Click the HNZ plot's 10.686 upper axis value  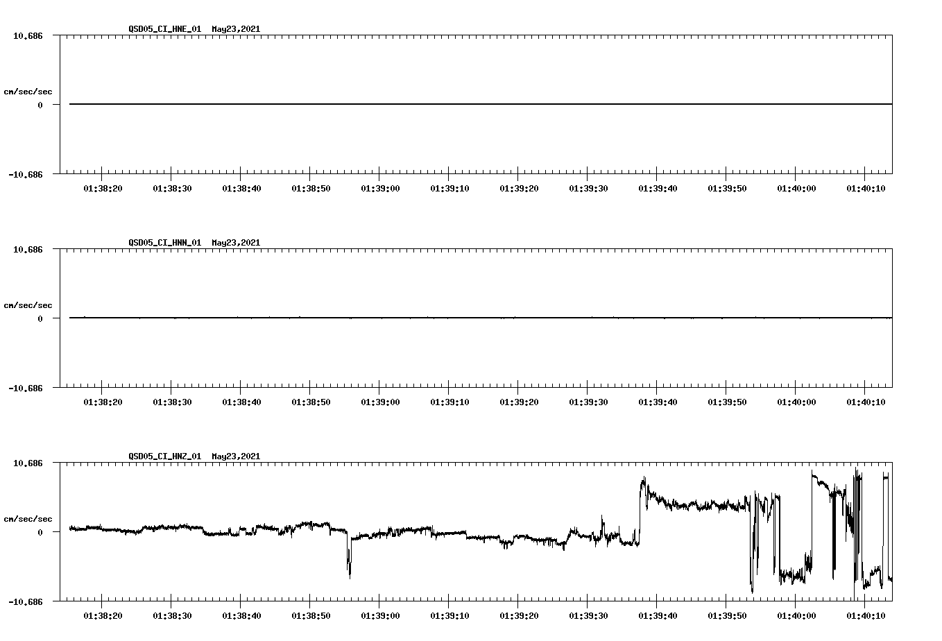click(28, 463)
